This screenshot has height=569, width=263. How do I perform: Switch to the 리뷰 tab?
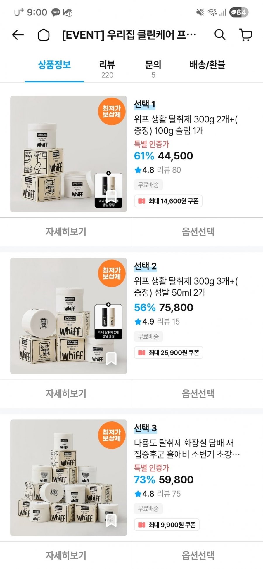(107, 69)
